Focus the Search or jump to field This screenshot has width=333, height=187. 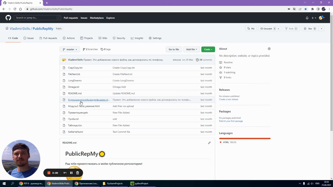[37, 18]
